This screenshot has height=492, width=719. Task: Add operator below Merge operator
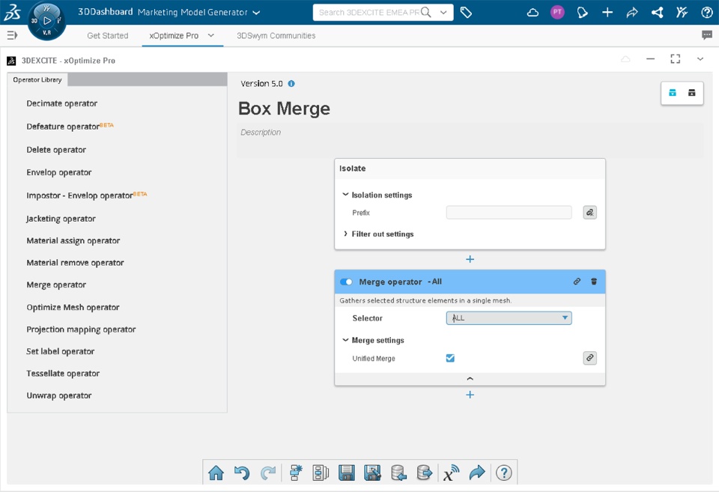point(470,395)
